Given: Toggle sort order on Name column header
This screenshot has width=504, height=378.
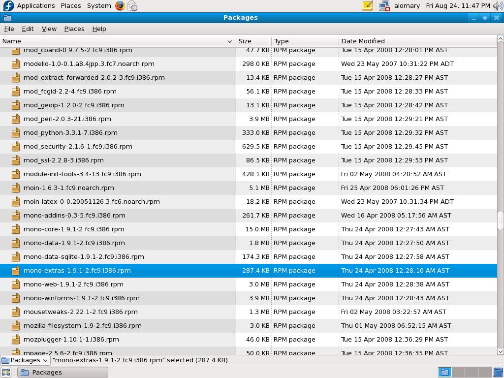Looking at the screenshot, I should point(118,41).
